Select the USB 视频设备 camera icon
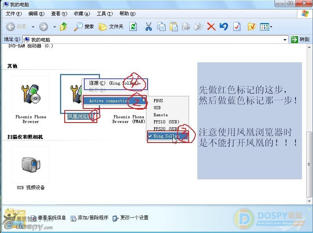Viewport: 313px width, 233px height. tap(31, 165)
